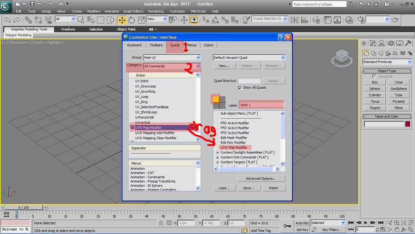
Task: Click the Quad Shortcut input field
Action: pyautogui.click(x=249, y=81)
